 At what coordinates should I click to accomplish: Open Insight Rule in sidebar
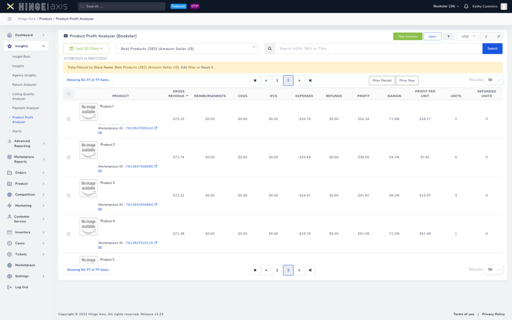click(x=21, y=56)
